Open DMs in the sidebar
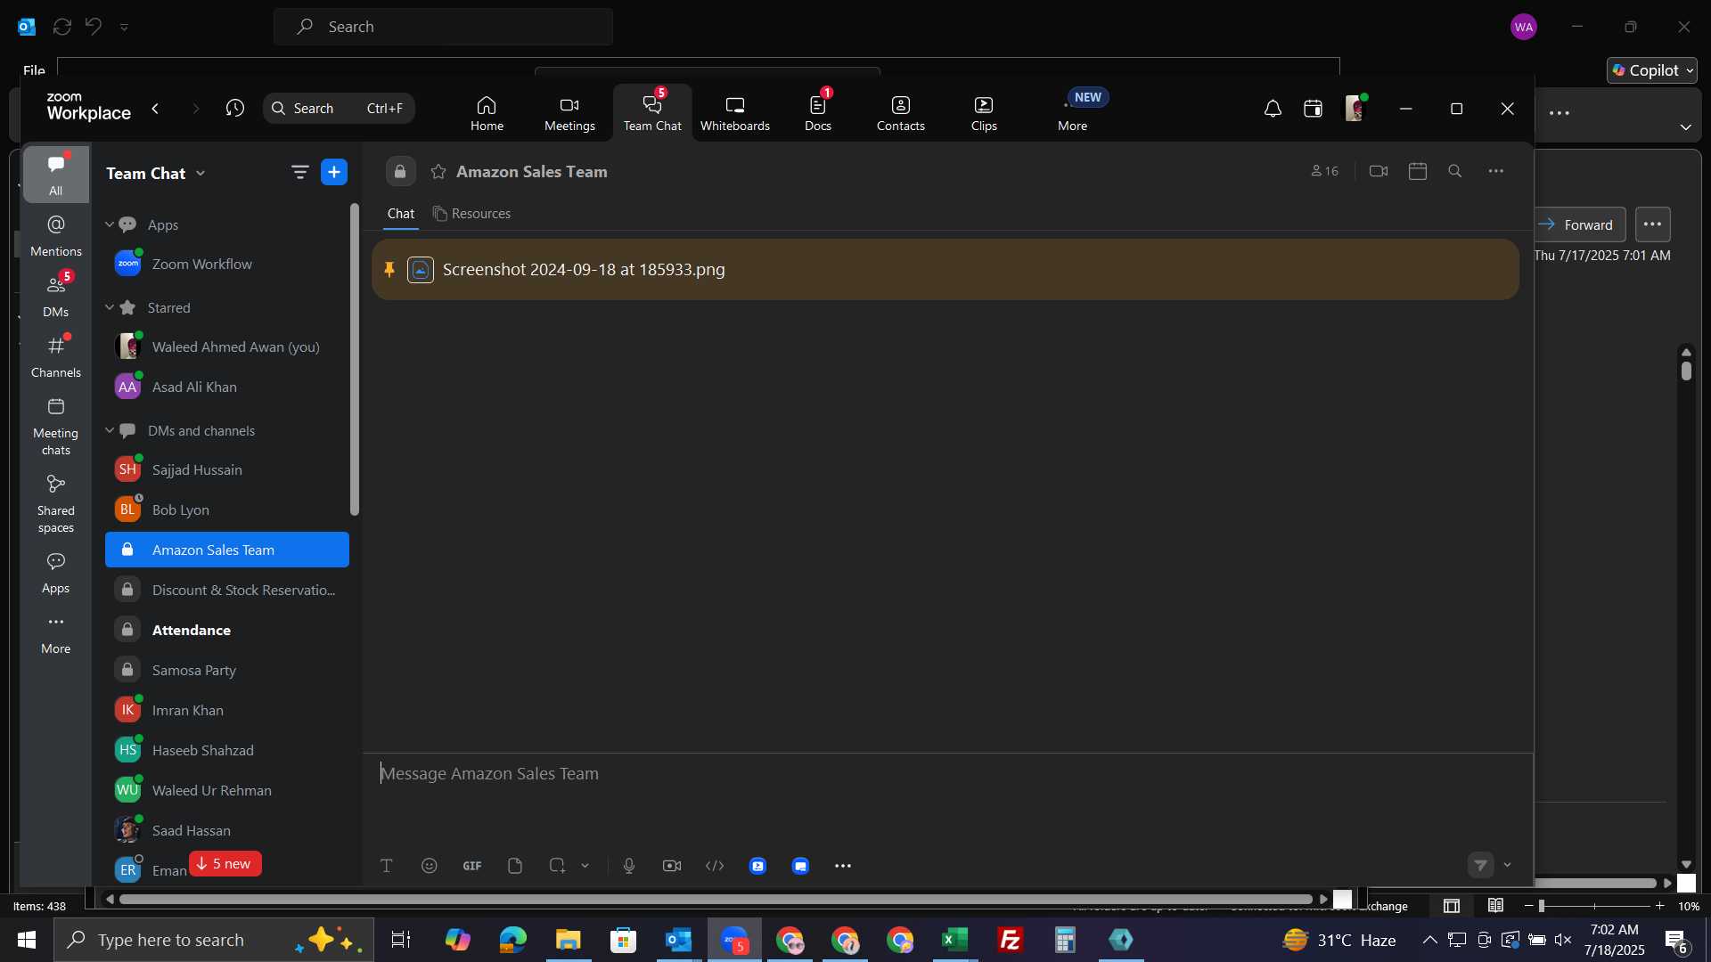This screenshot has height=962, width=1711. (55, 297)
